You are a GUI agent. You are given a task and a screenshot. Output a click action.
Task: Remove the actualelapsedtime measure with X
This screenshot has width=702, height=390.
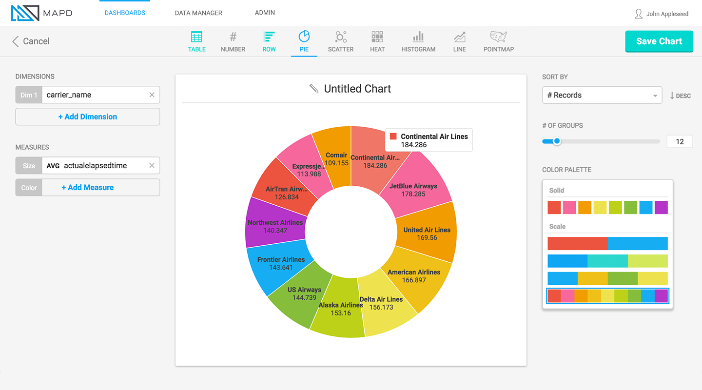[152, 166]
